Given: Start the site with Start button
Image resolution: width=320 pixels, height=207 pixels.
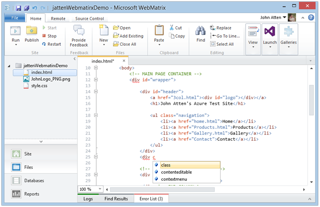Looking at the screenshot, I should [x=50, y=28].
